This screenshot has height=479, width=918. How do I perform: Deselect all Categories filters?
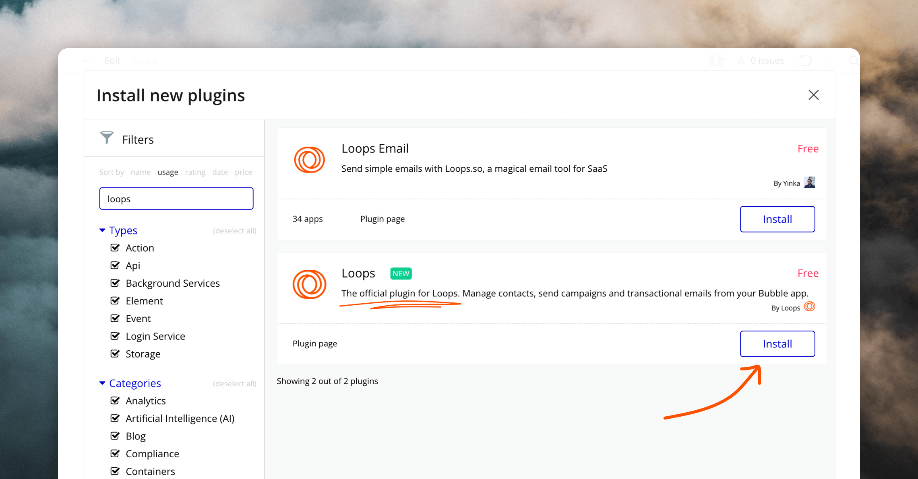point(234,384)
